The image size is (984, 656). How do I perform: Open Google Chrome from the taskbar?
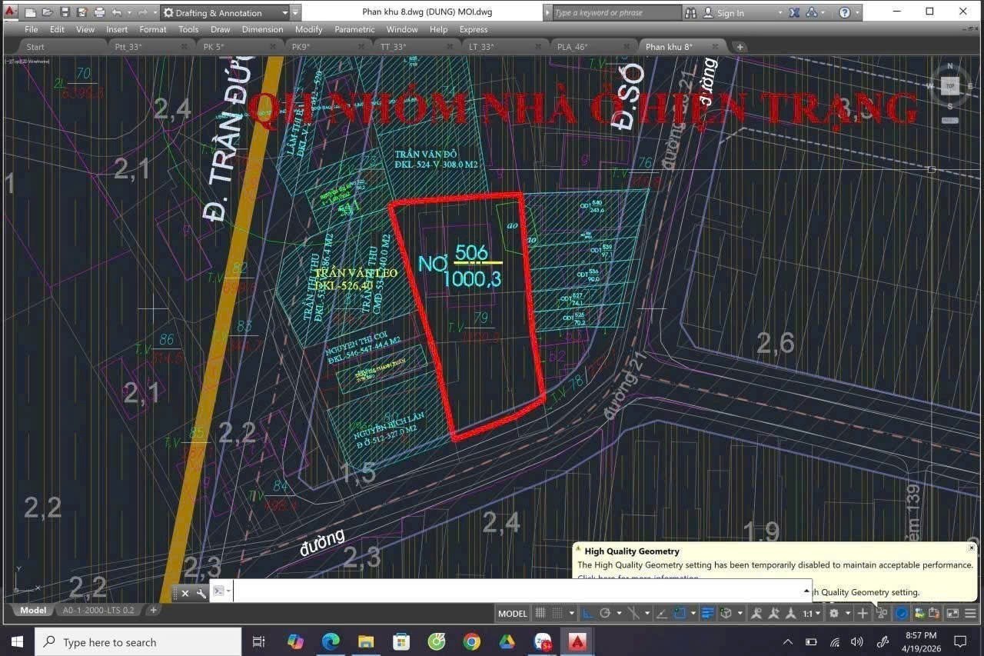coord(472,641)
